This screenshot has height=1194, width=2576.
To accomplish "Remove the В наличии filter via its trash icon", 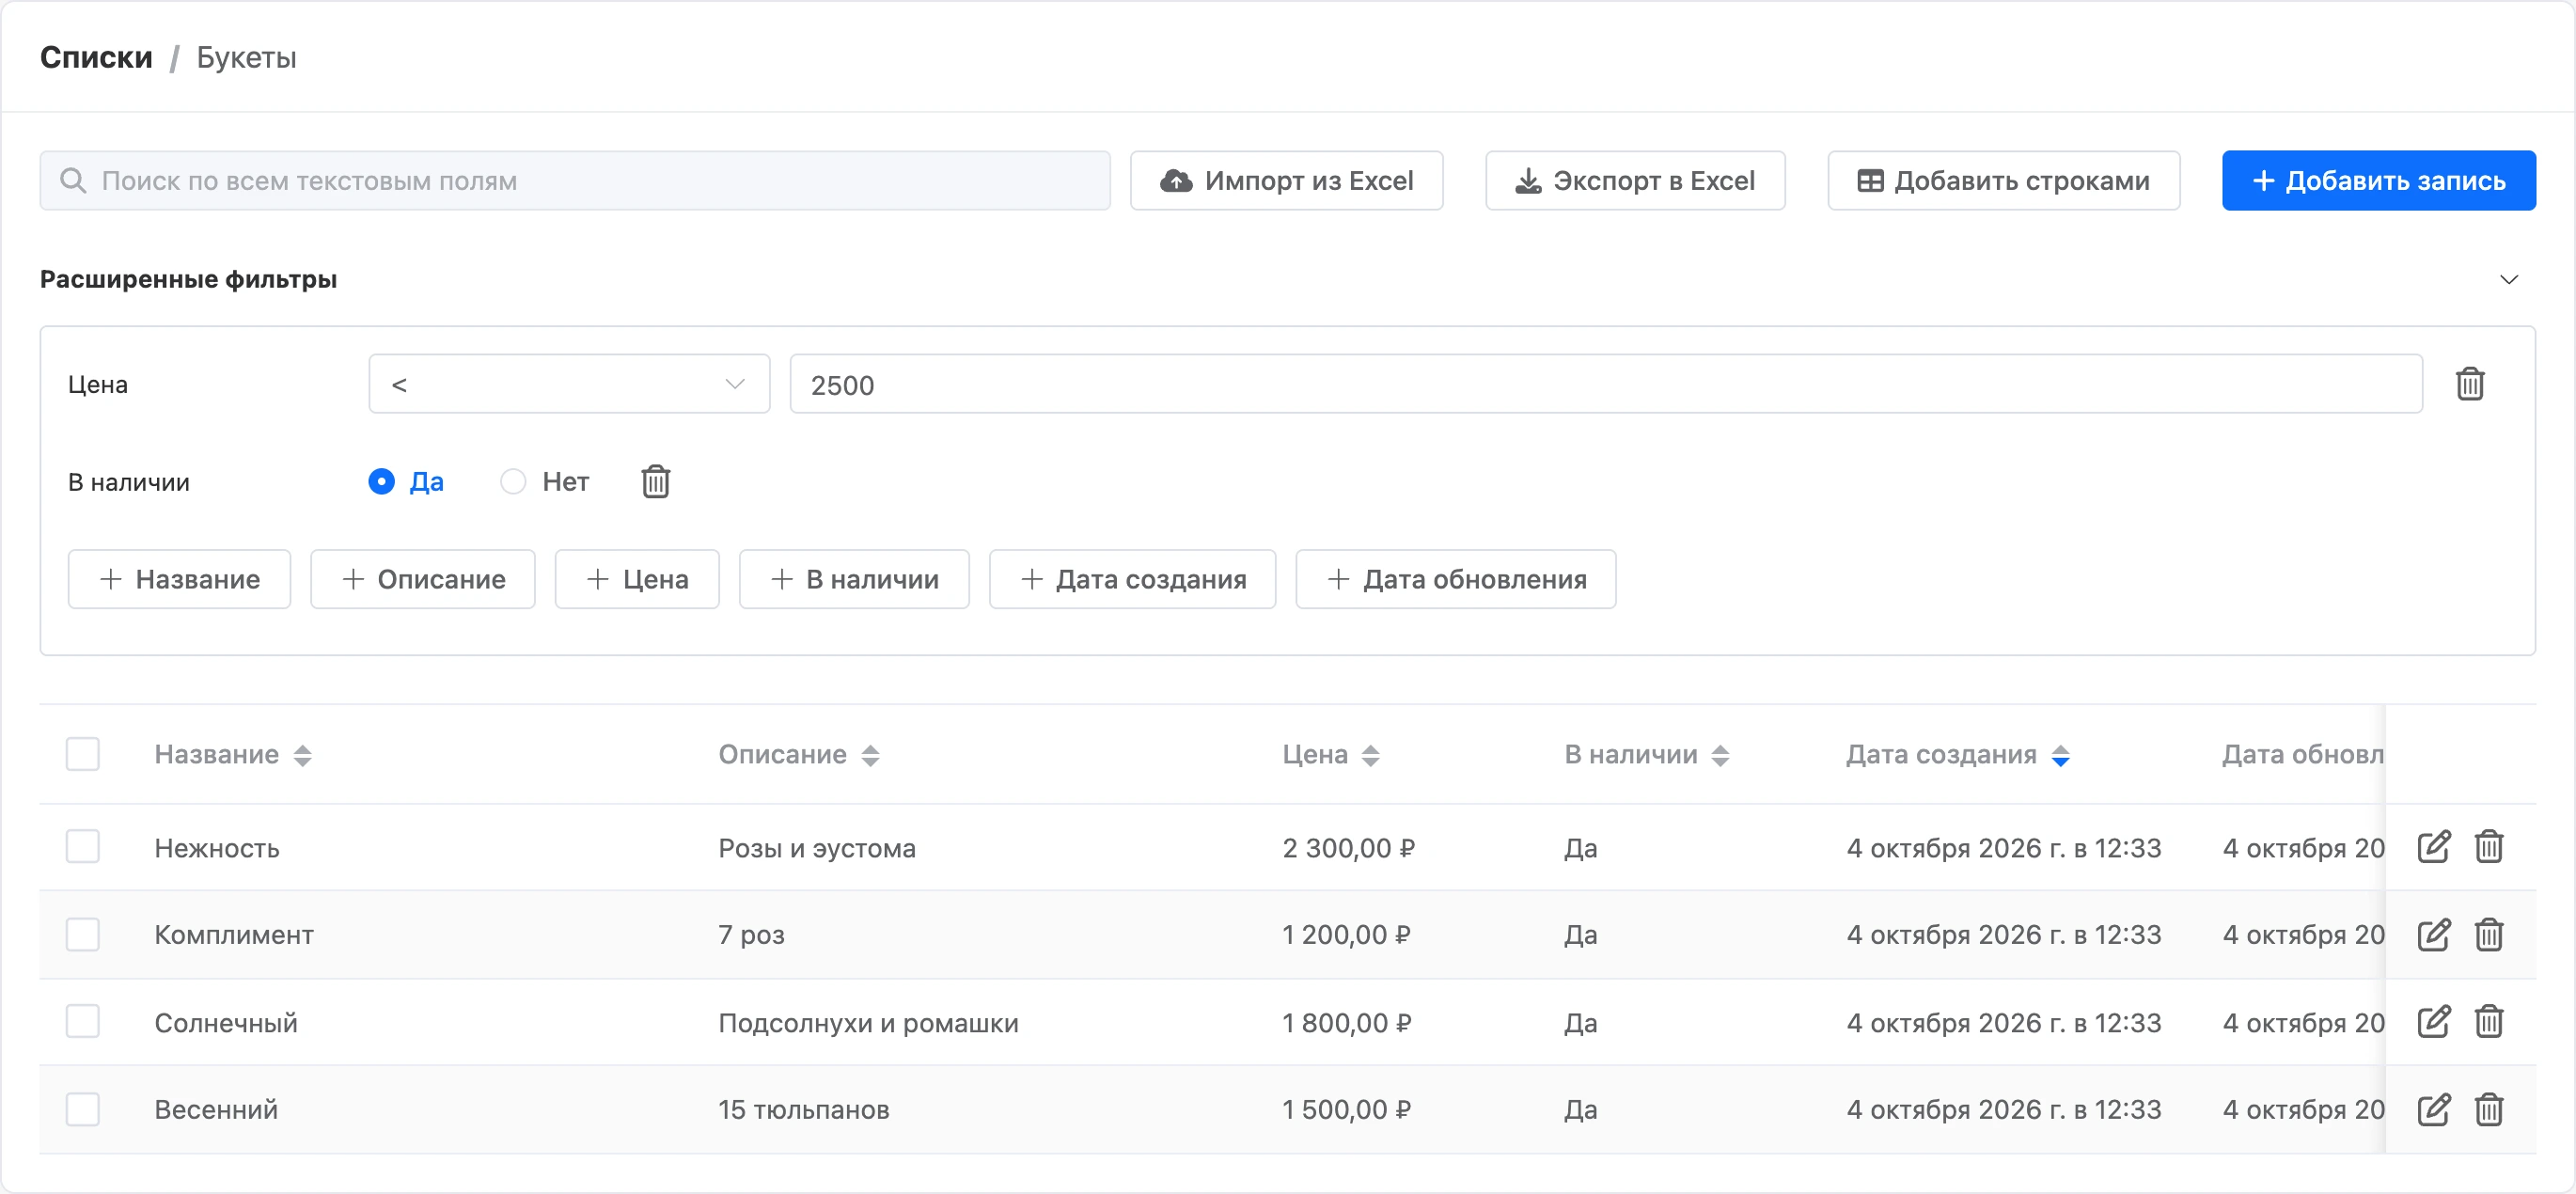I will [x=655, y=482].
